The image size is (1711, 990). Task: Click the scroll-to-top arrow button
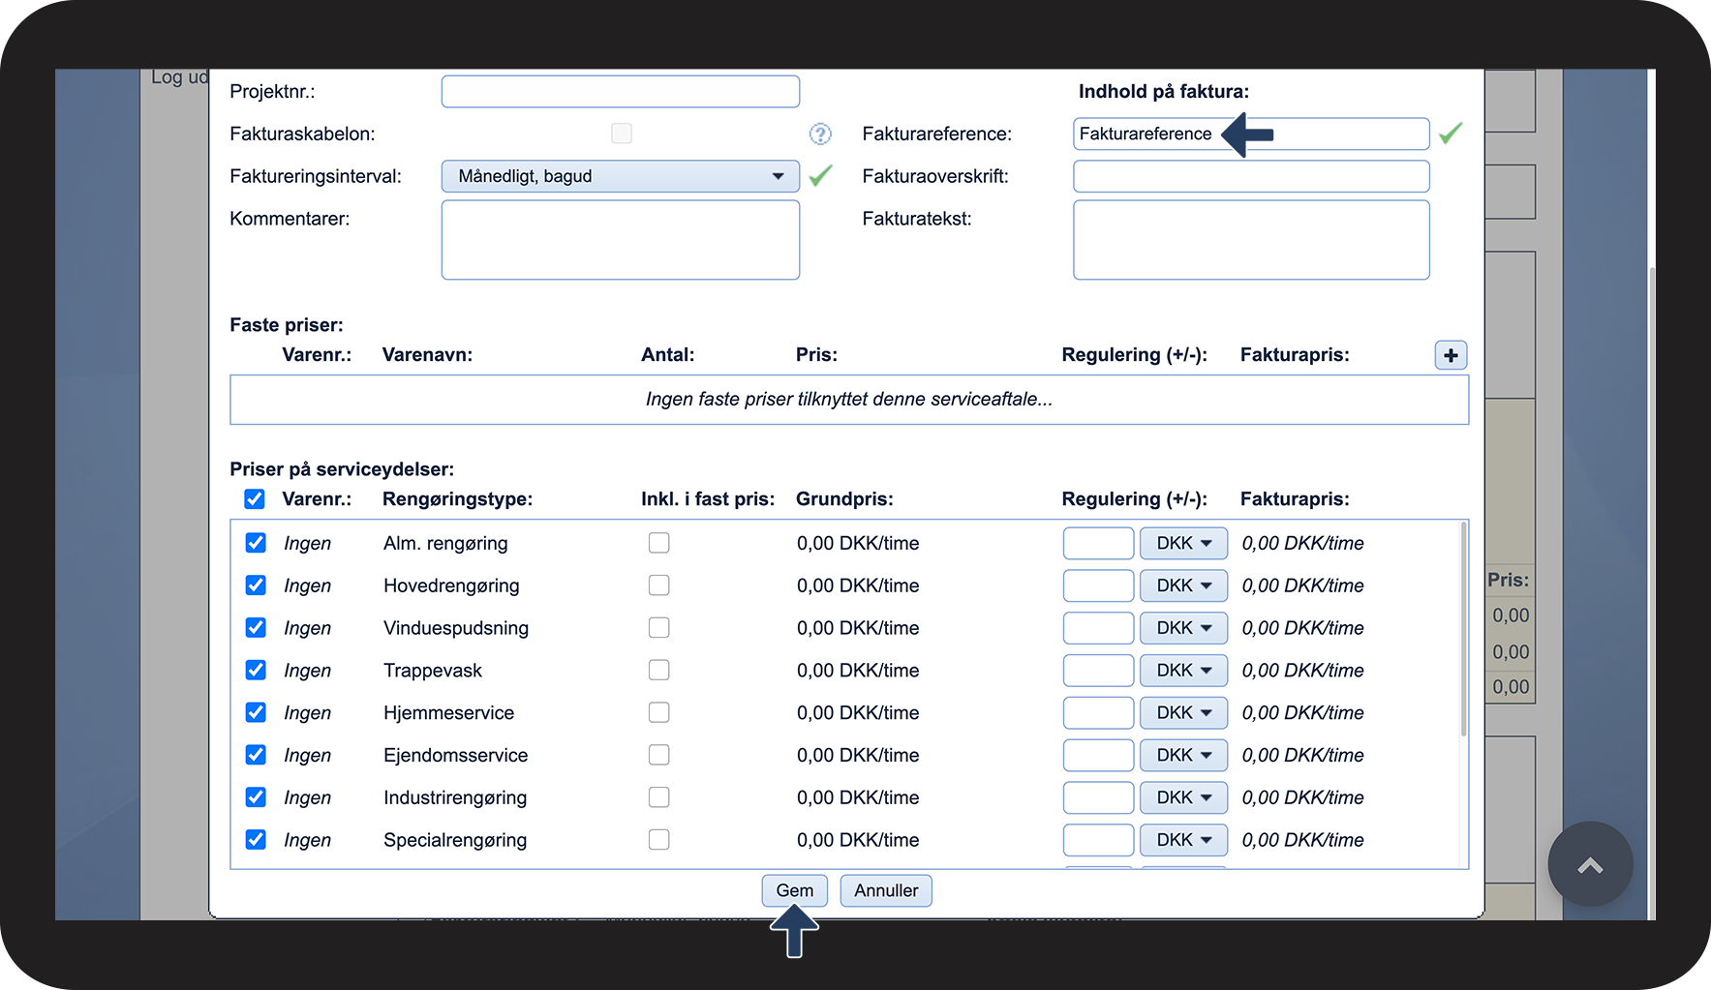coord(1589,864)
